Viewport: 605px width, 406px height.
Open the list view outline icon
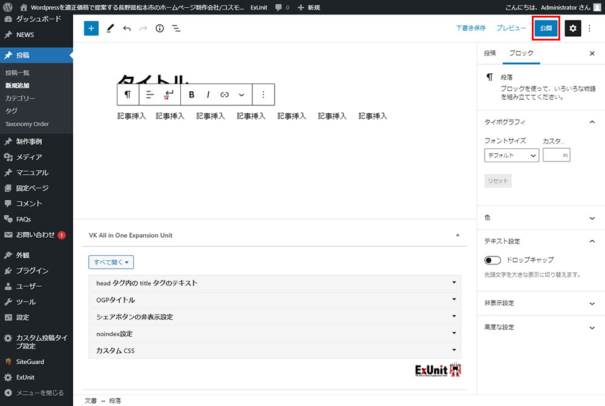click(176, 28)
